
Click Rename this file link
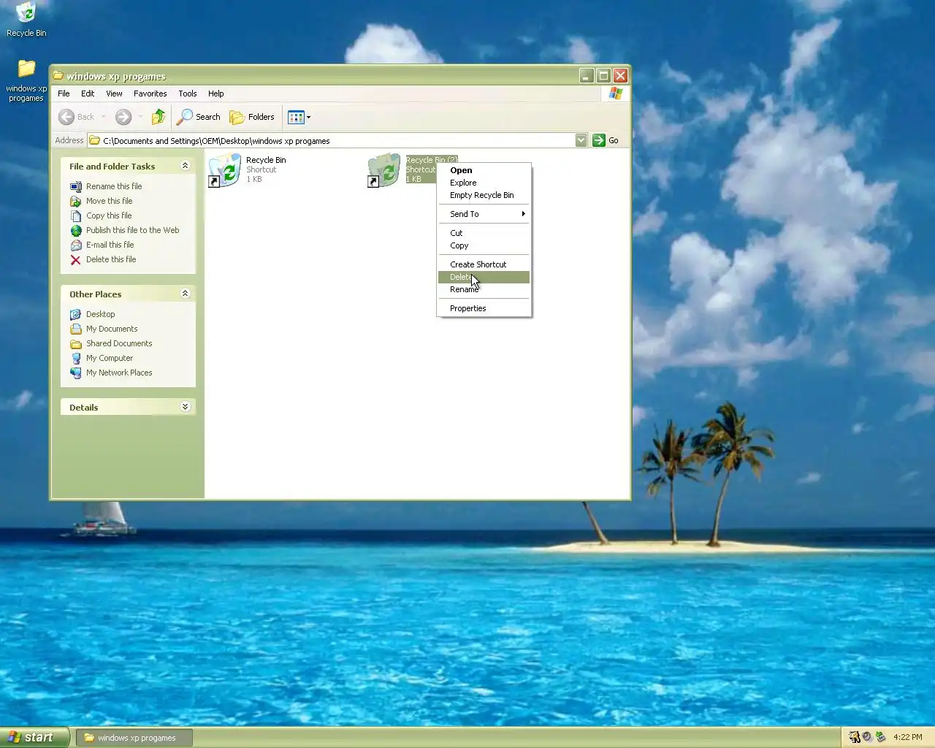pos(114,186)
